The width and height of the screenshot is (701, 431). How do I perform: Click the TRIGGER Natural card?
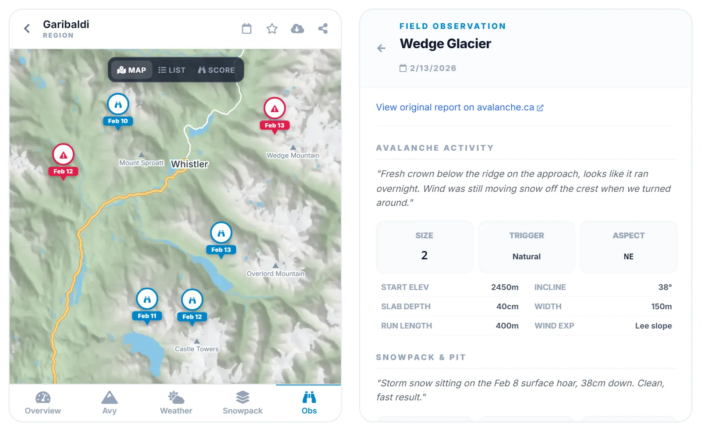527,247
